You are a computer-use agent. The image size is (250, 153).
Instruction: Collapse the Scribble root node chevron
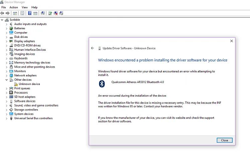2,20
